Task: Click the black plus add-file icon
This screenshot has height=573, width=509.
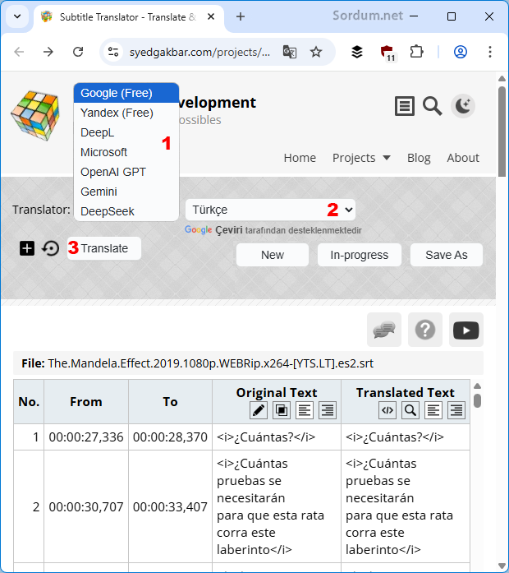Action: 27,248
